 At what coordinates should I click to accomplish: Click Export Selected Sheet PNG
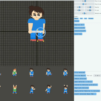[85, 94]
